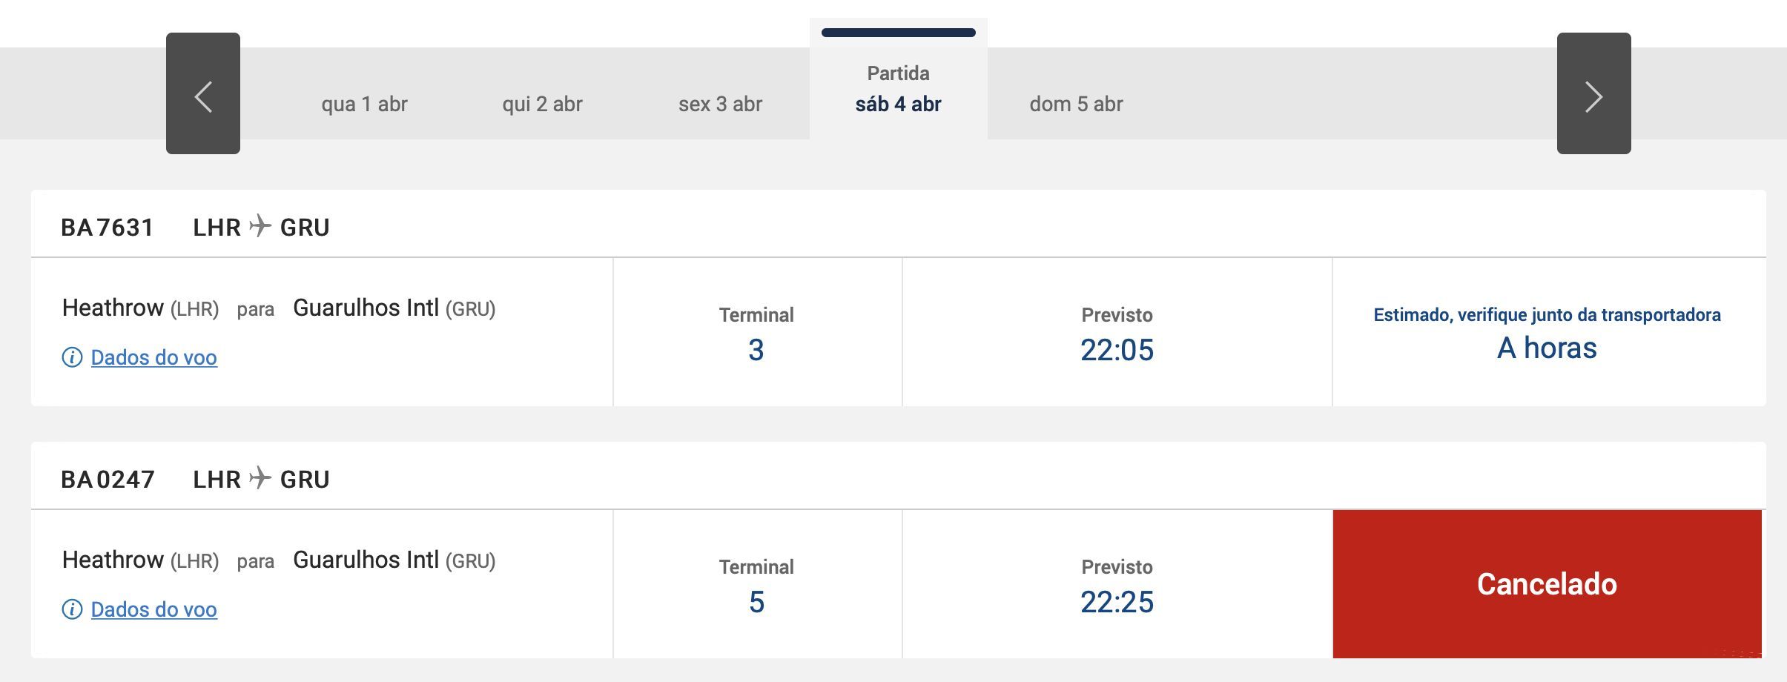Screen dimensions: 1787x682
Task: Switch to sex 3 abr date tab
Action: (720, 104)
